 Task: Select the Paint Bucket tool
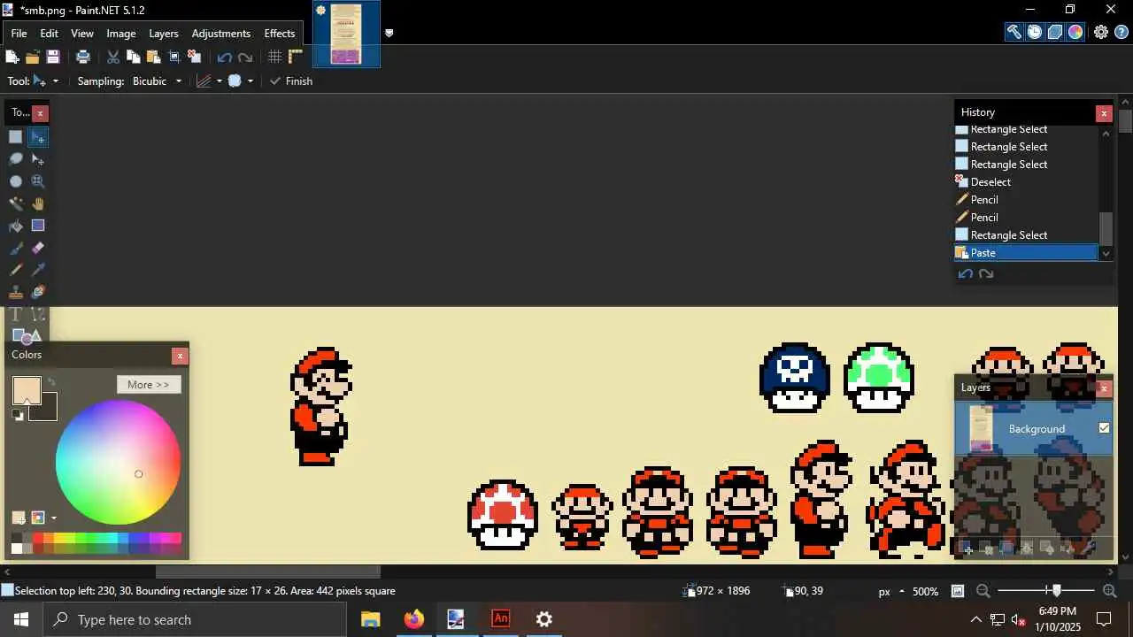pyautogui.click(x=16, y=226)
